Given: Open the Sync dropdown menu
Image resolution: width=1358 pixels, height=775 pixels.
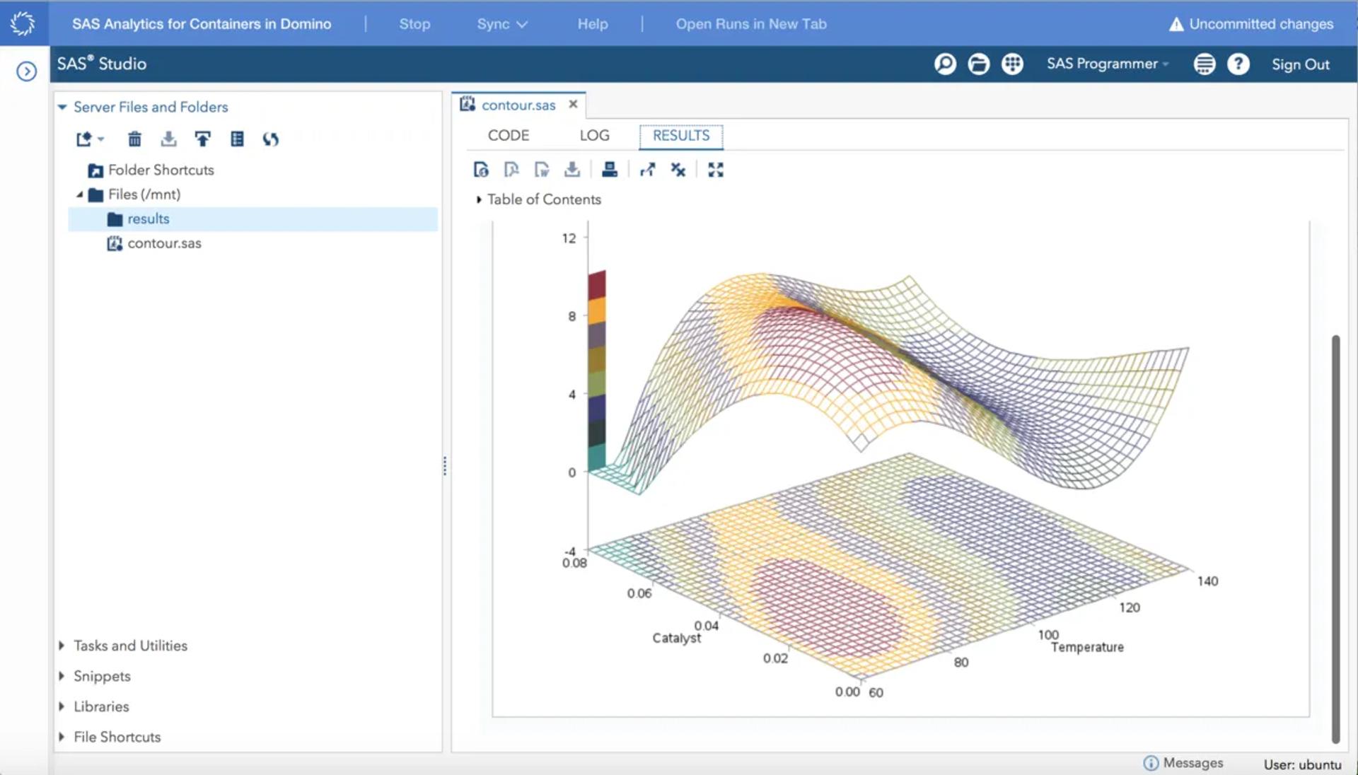Looking at the screenshot, I should coord(501,24).
